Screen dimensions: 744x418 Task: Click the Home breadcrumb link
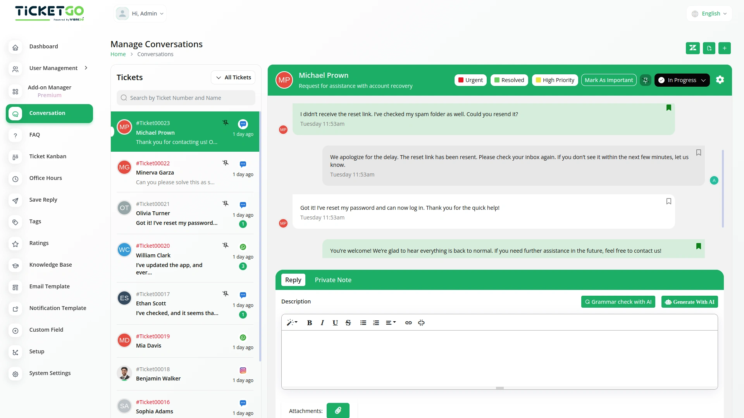(118, 54)
